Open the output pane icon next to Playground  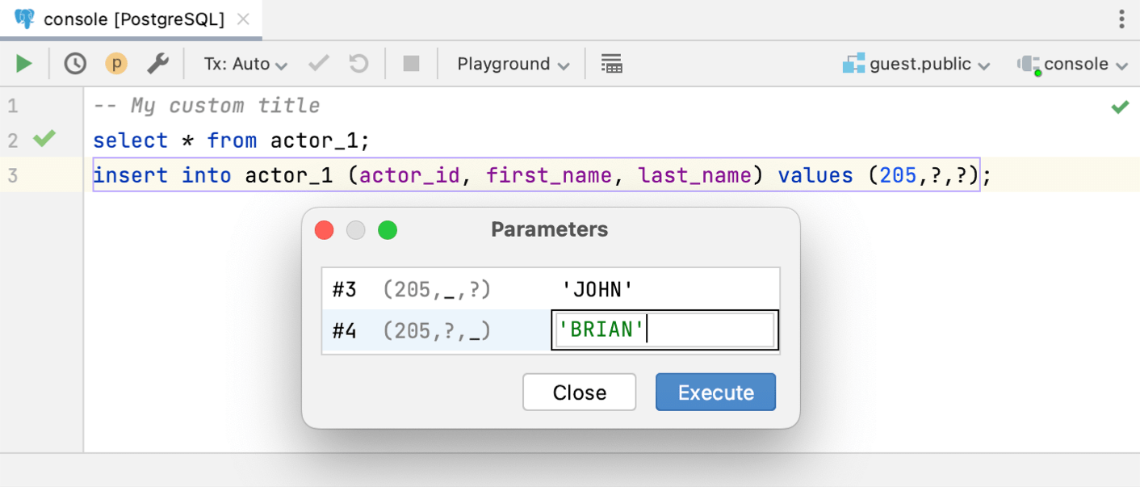611,63
